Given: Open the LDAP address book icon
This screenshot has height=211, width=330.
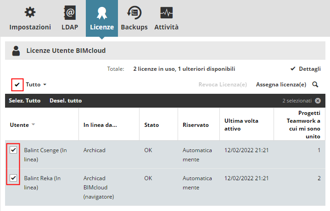Looking at the screenshot, I should click(x=70, y=12).
